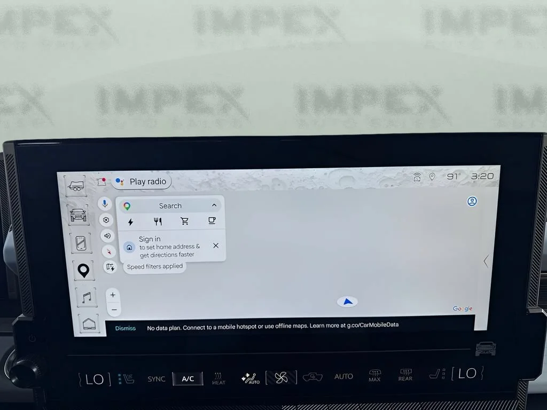
Task: Close the Sign in card
Action: 216,246
